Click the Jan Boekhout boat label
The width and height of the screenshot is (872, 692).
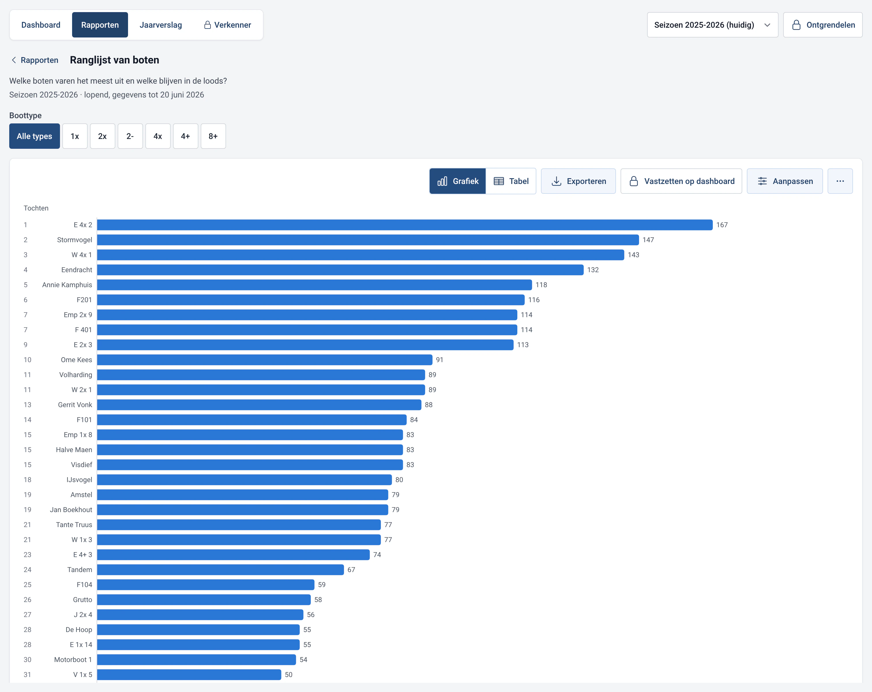pos(71,509)
